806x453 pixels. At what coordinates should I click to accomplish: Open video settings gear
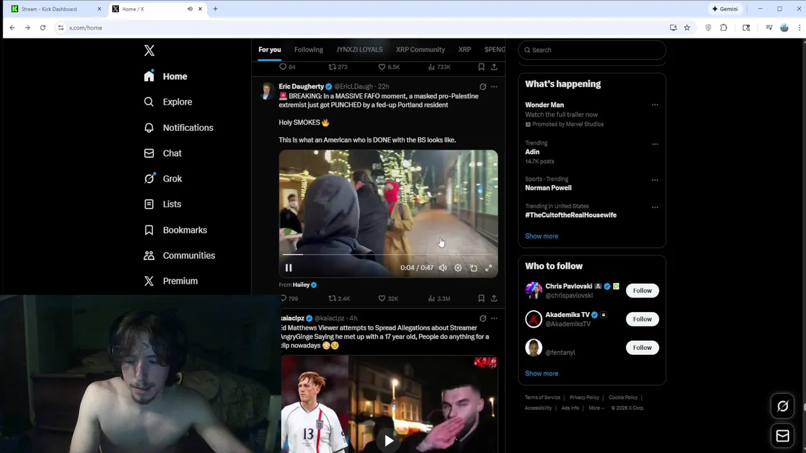pos(458,267)
